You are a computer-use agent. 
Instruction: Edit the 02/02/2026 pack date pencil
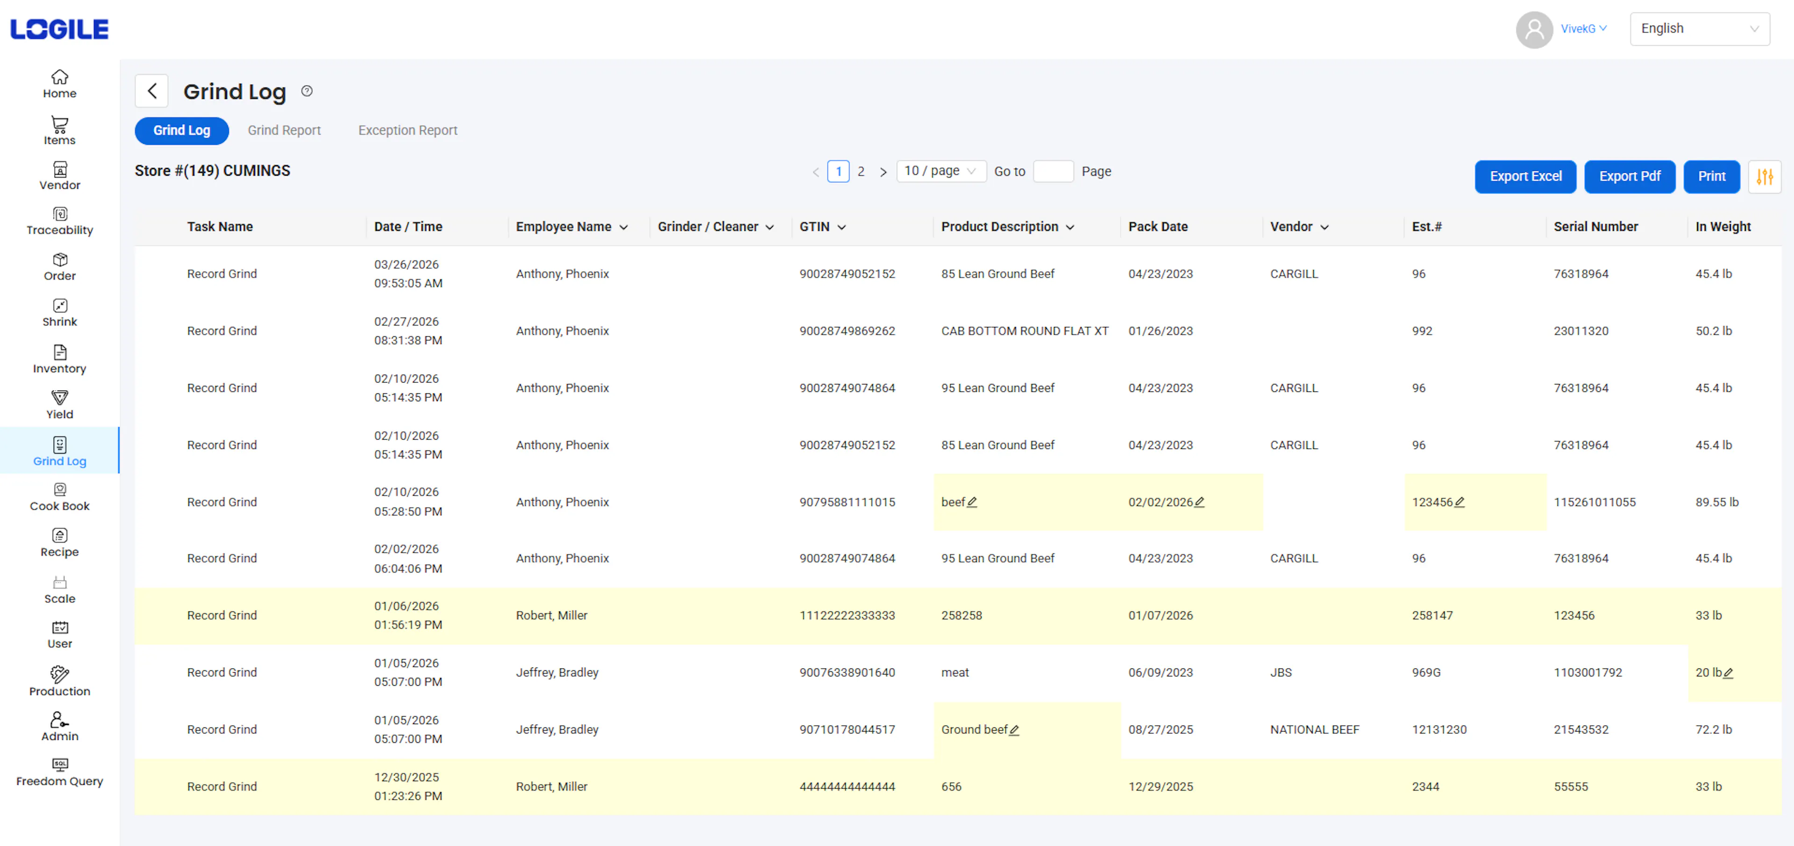point(1199,502)
